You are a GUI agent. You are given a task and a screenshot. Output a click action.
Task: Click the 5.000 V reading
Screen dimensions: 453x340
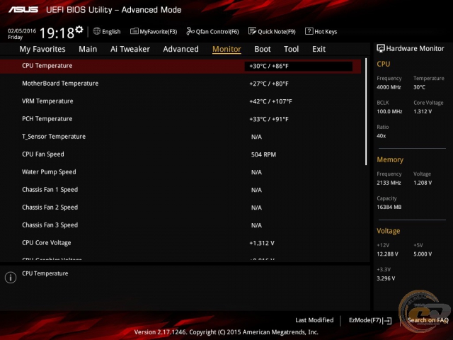[423, 254]
